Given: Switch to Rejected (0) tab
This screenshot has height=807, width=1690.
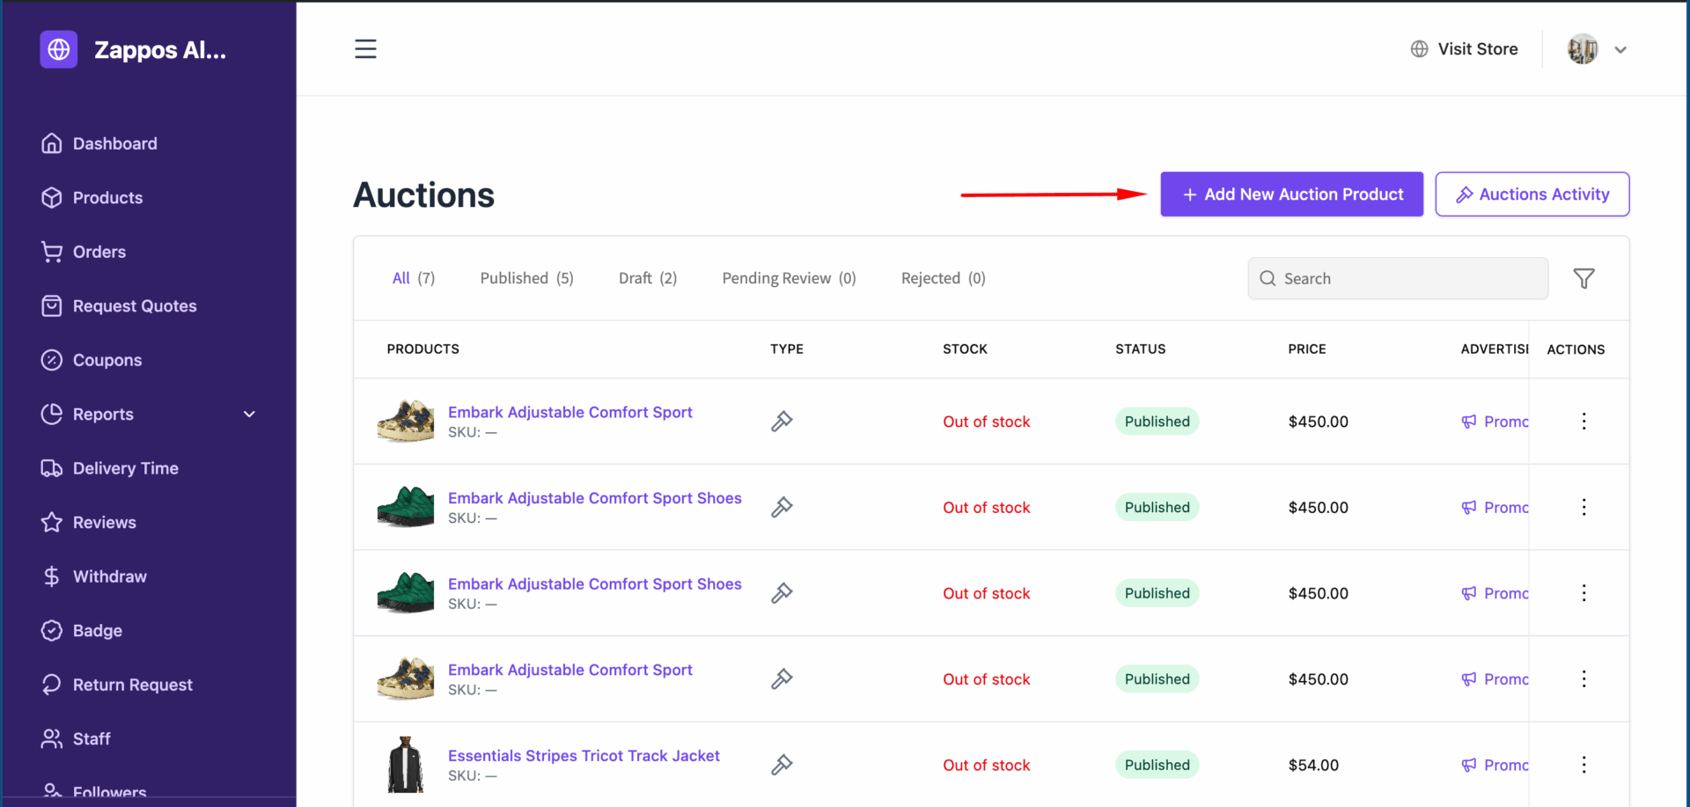Looking at the screenshot, I should [x=943, y=278].
